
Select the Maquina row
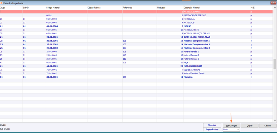[x=136, y=77]
